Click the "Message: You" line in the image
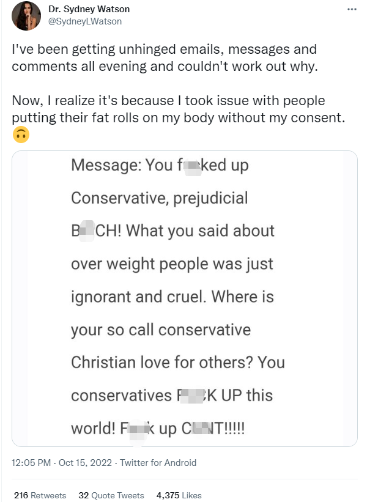This screenshot has height=502, width=367. tap(160, 165)
